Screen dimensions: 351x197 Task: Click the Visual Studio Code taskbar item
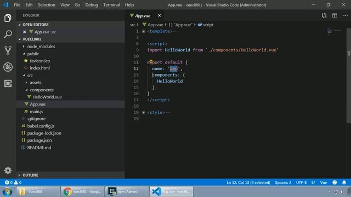point(171,192)
